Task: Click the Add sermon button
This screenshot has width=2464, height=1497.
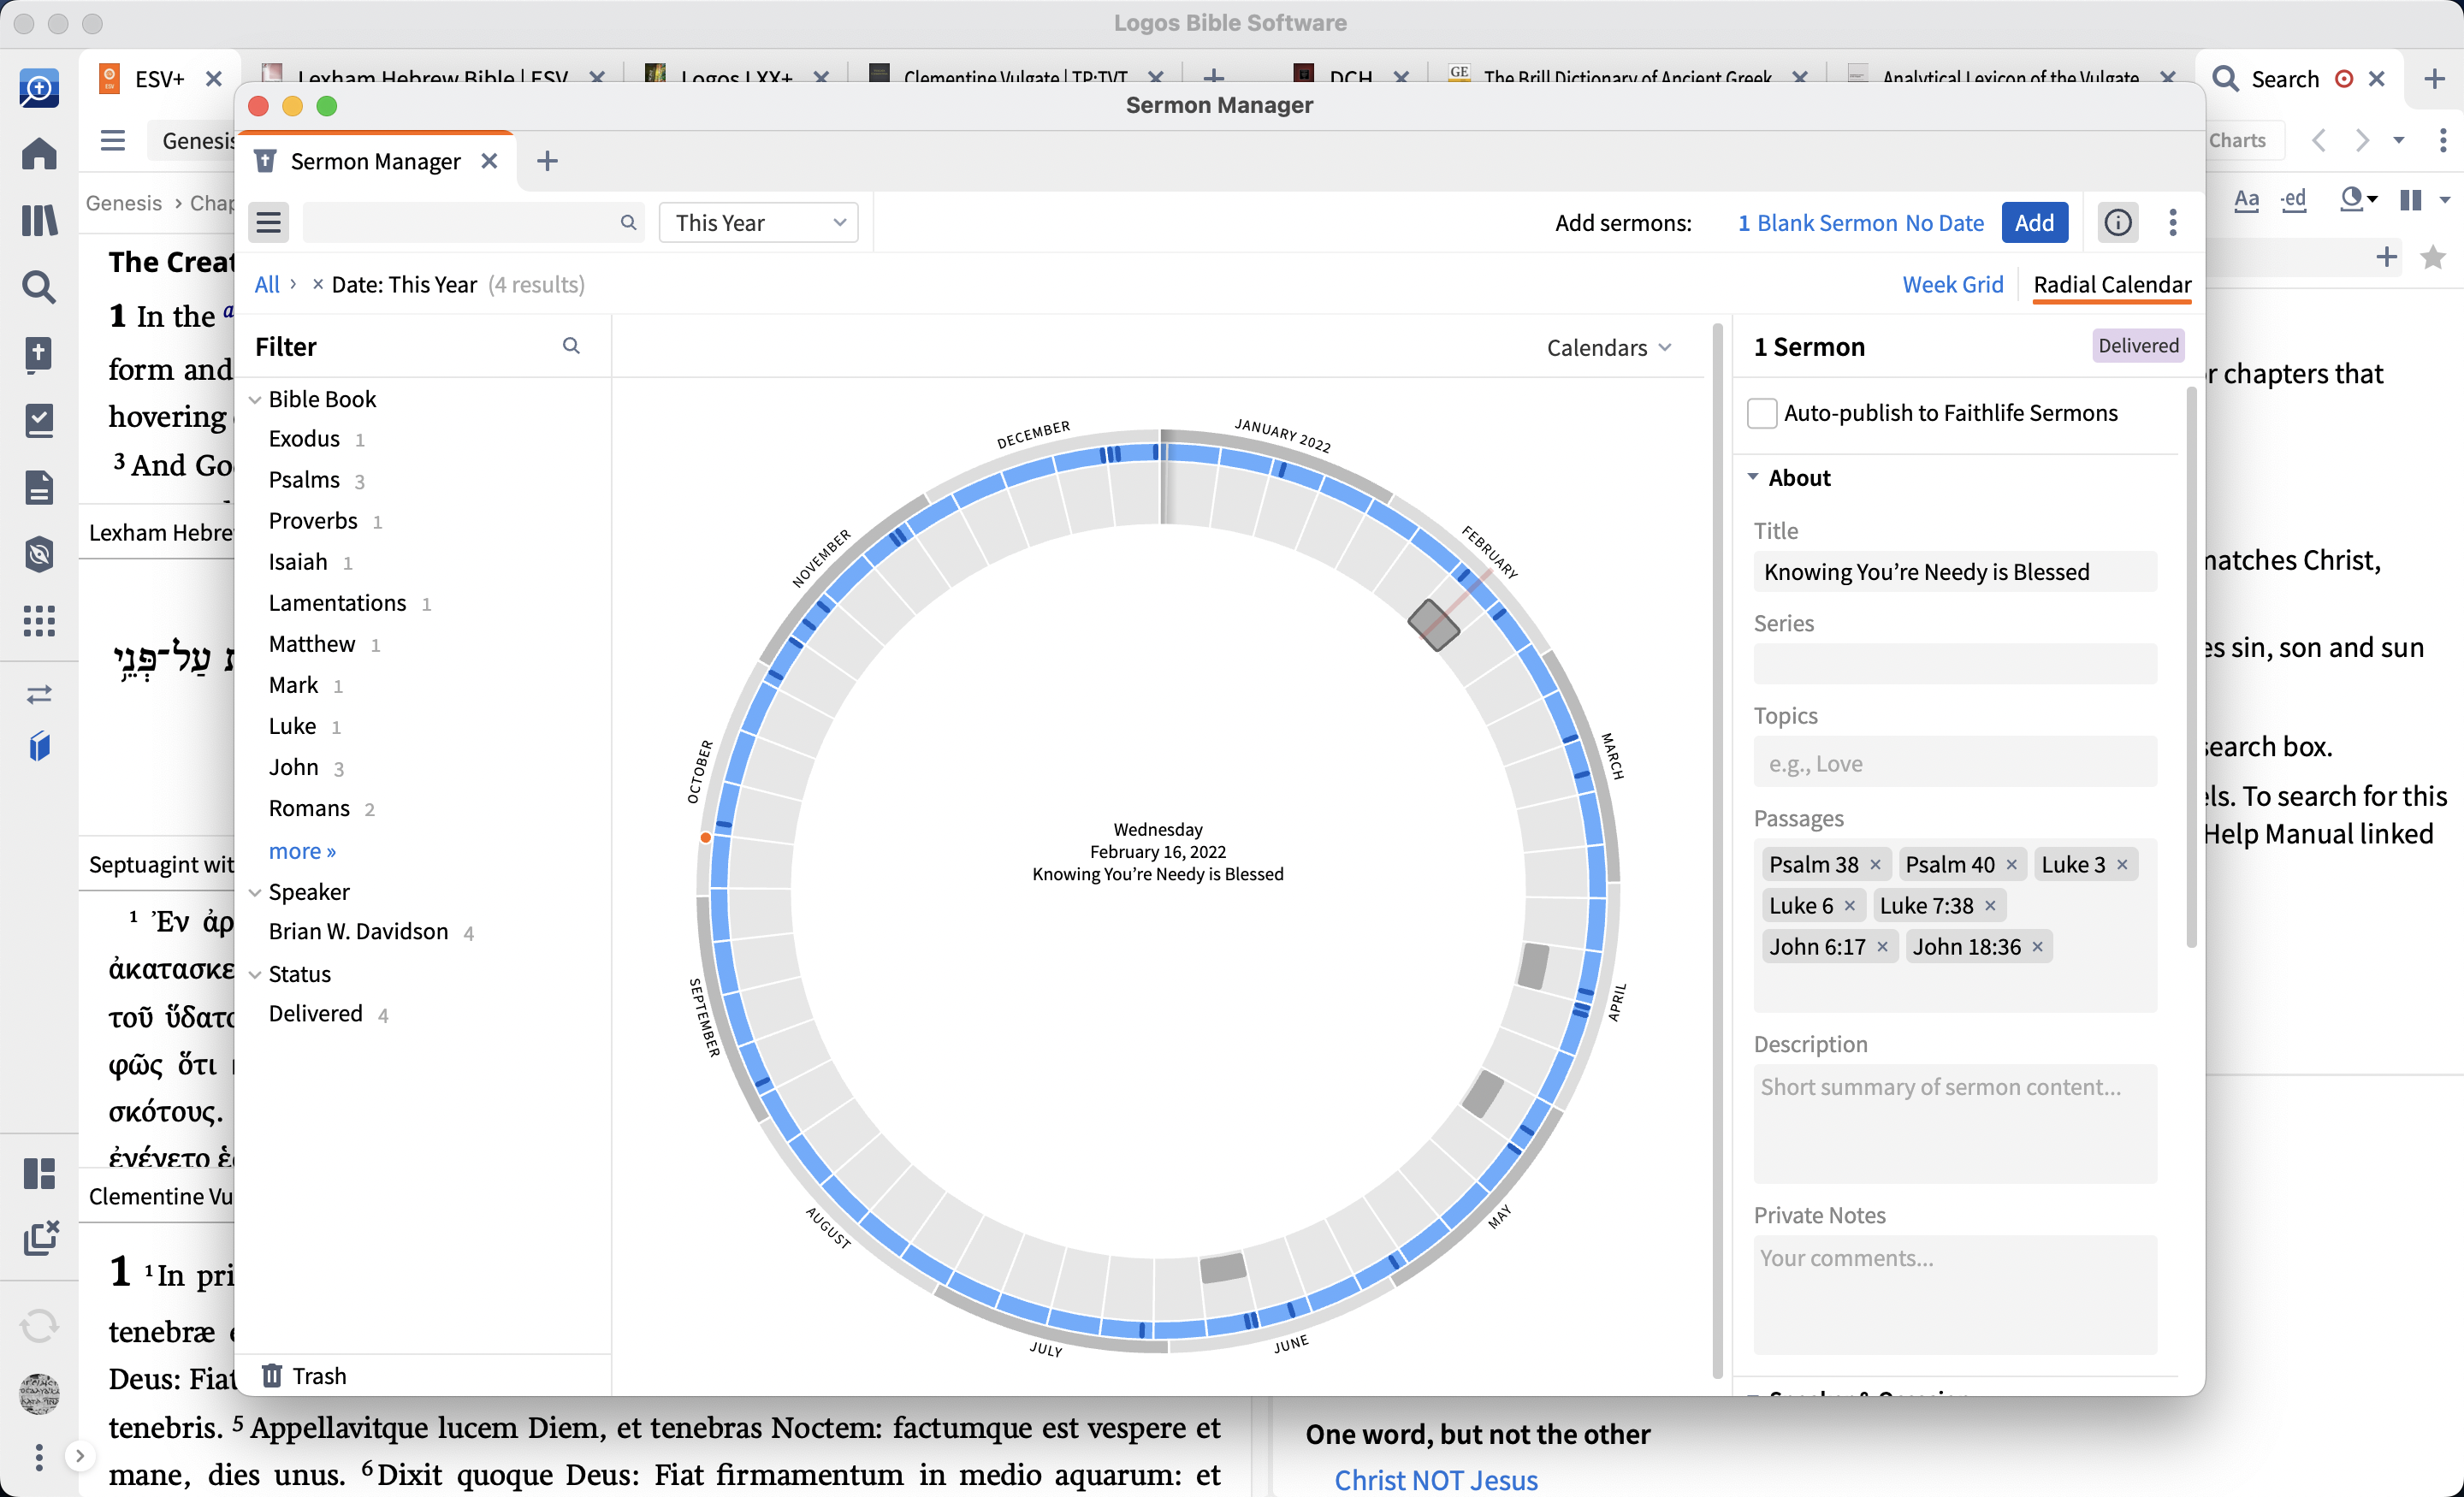Action: click(x=2033, y=222)
